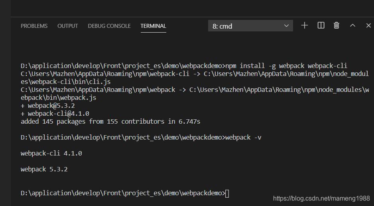The height and width of the screenshot is (206, 374).
Task: Close the bottom panel
Action: click(368, 25)
